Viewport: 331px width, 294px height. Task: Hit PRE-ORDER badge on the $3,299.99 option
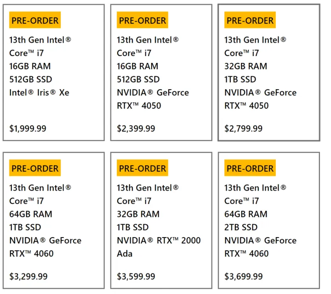35,168
